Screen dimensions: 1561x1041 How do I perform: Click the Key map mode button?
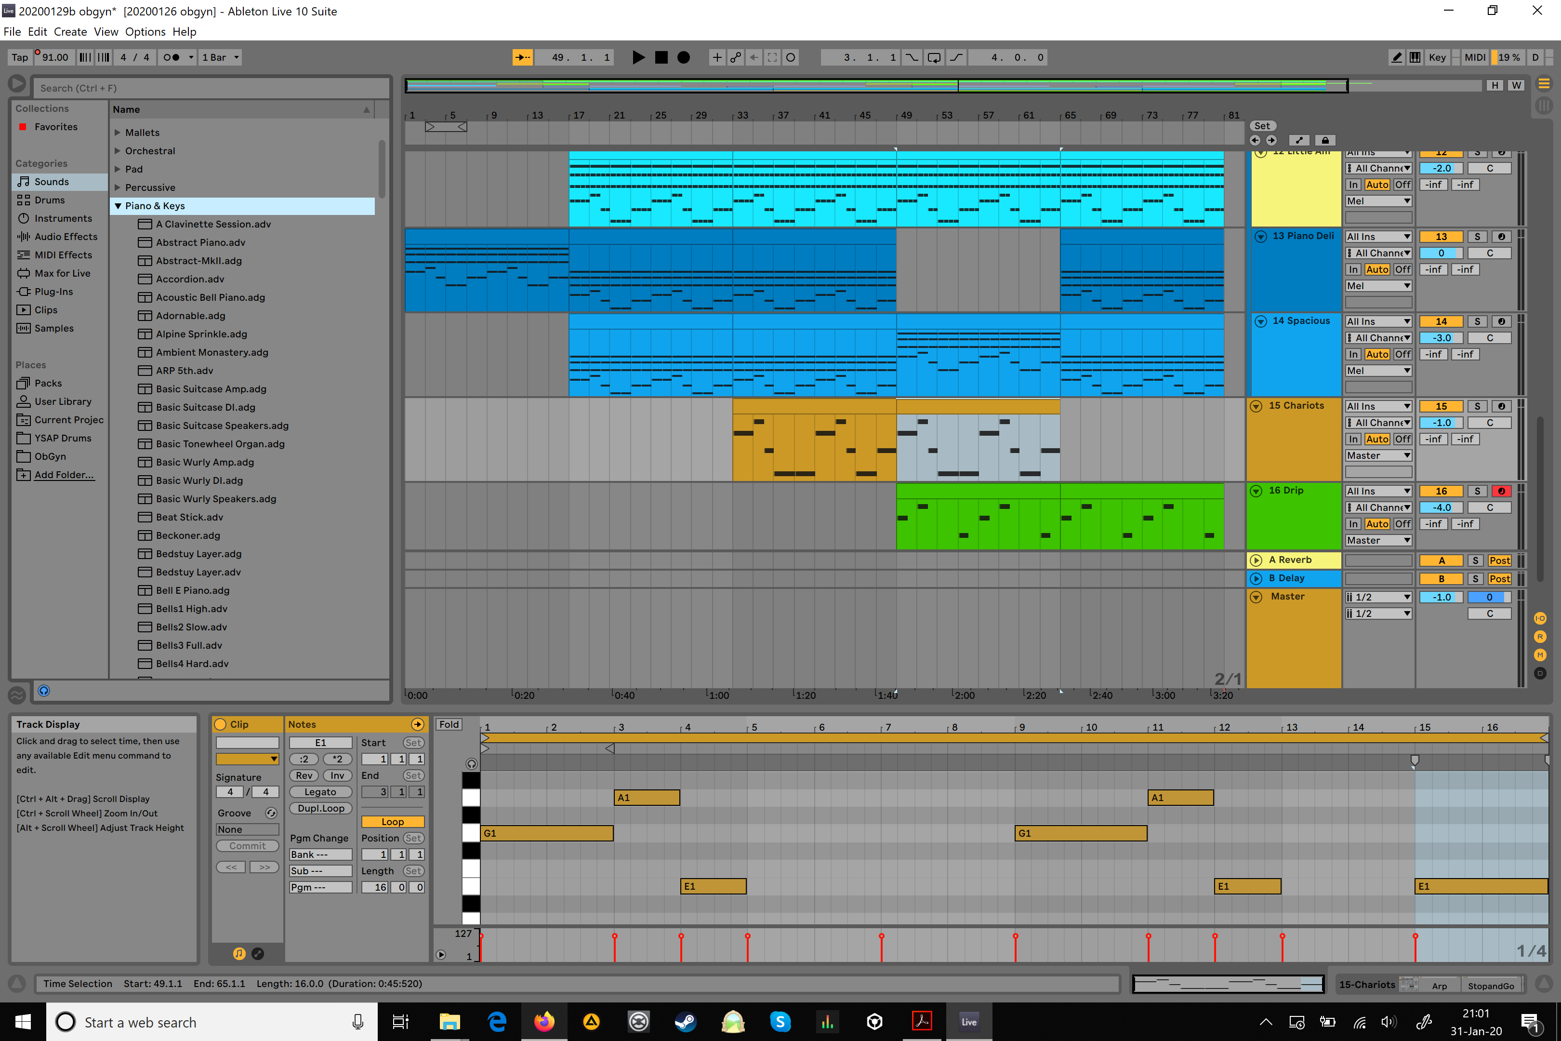[x=1437, y=58]
